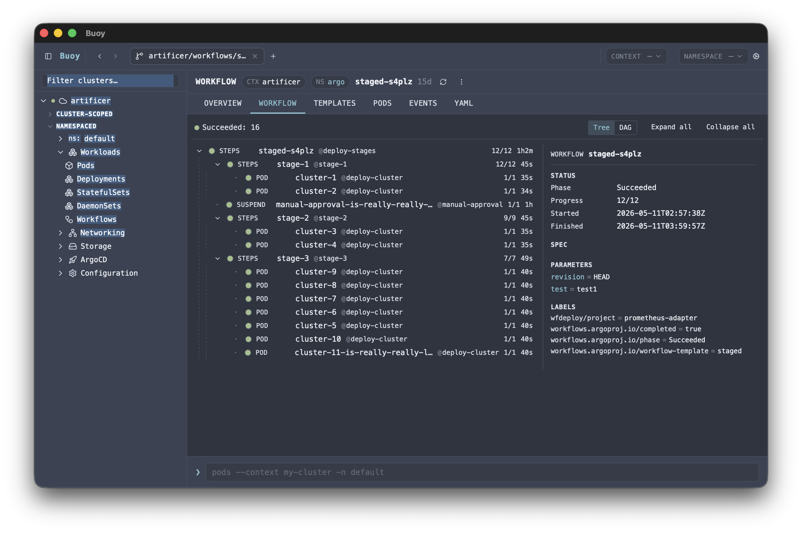
Task: Open the NAMESPACE dropdown
Action: (x=713, y=56)
